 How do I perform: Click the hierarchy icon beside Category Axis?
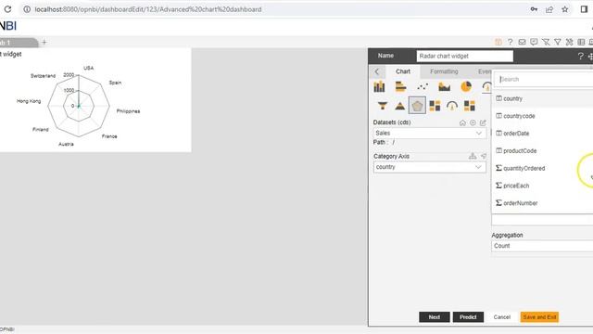(473, 156)
